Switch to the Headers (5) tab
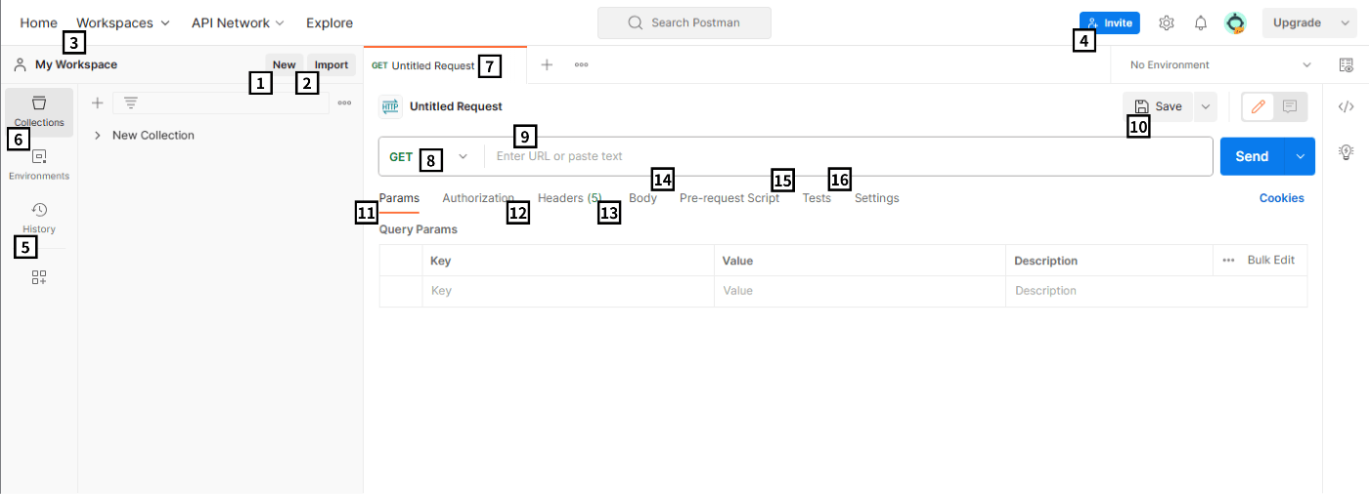The image size is (1369, 494). [x=569, y=198]
